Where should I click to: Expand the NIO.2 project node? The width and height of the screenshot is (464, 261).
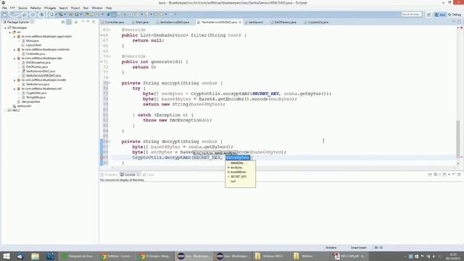5,110
